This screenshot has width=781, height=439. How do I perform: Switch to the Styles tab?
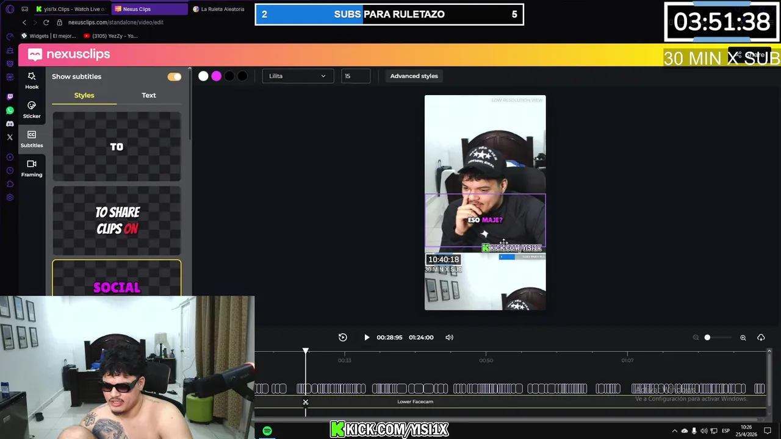pyautogui.click(x=84, y=95)
